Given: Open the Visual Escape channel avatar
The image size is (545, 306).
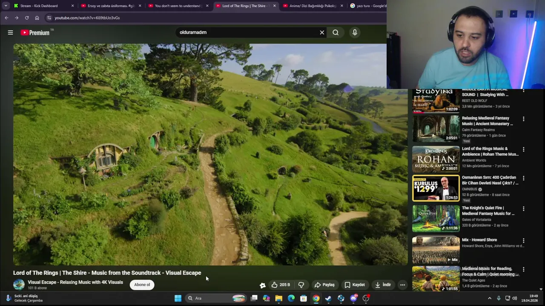Looking at the screenshot, I should (x=19, y=285).
